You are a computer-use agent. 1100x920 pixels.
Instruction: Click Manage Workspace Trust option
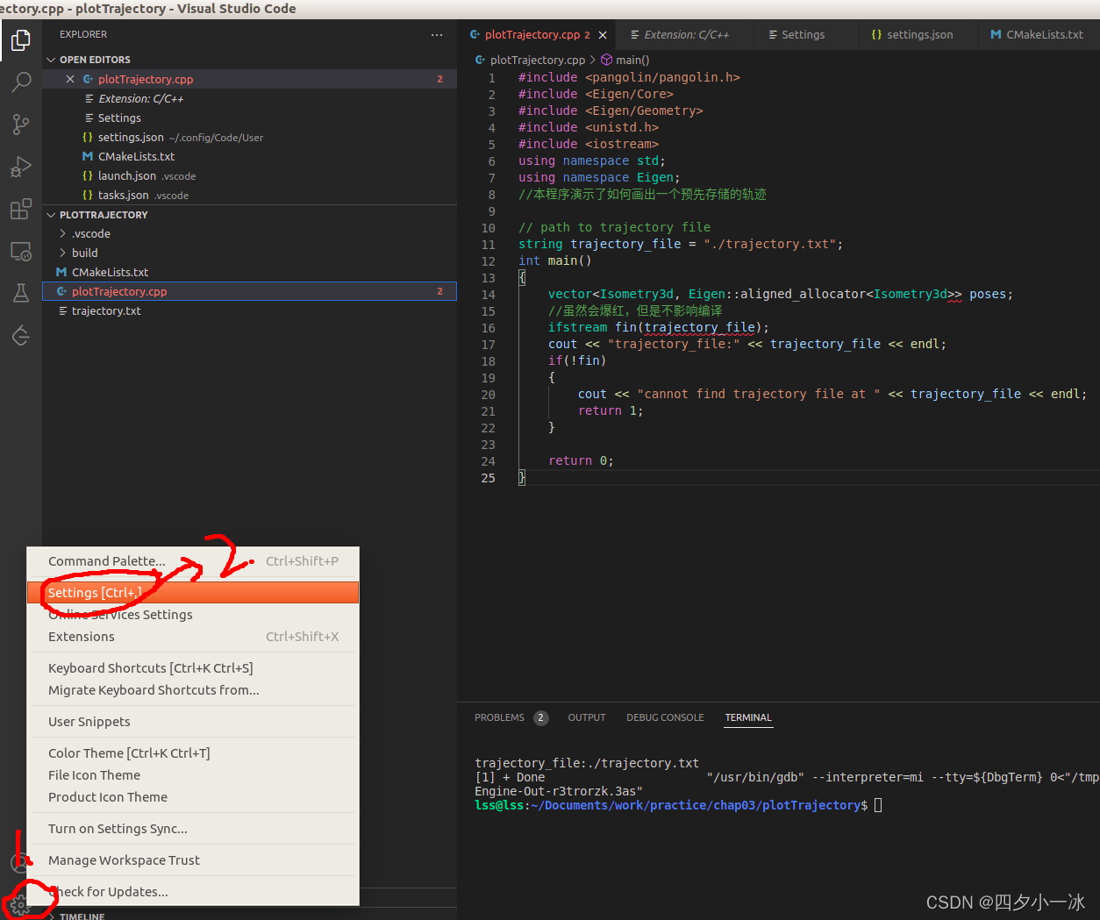[124, 860]
